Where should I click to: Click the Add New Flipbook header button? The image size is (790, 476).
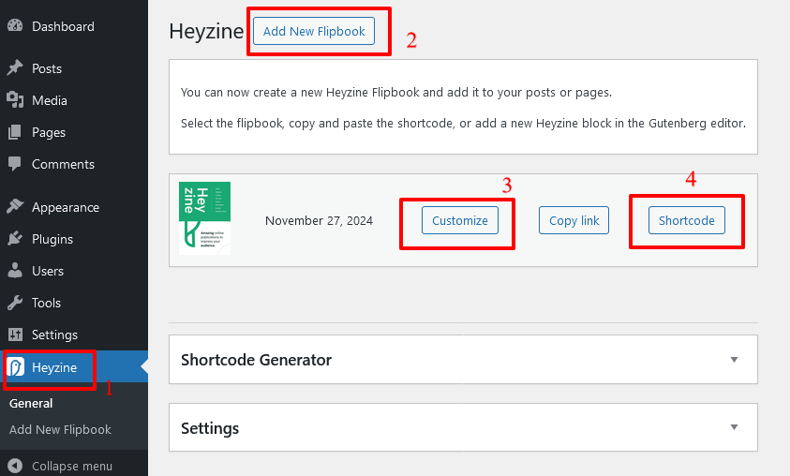[x=314, y=31]
